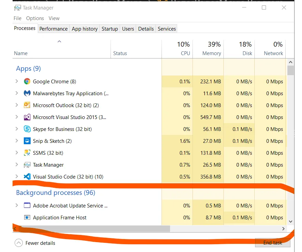Expand the Snip & Sketch group
This screenshot has height=252, width=302.
(x=17, y=141)
